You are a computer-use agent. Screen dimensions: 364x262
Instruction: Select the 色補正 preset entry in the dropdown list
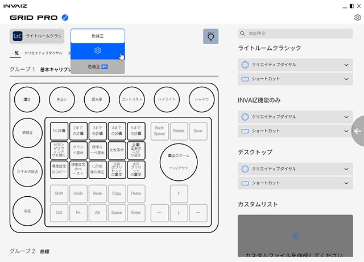tap(97, 66)
